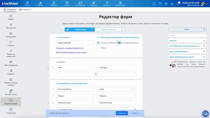
Task: Click drag handle beside Марка row
Action: 53,96
